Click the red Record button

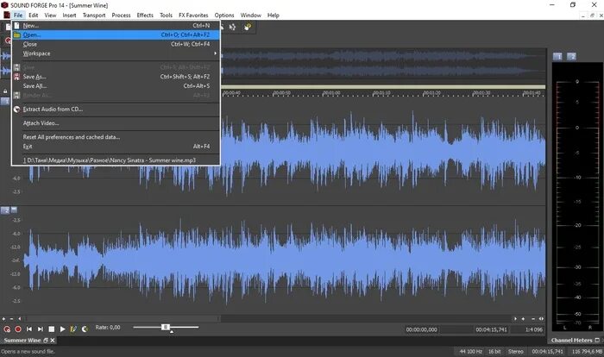click(18, 329)
